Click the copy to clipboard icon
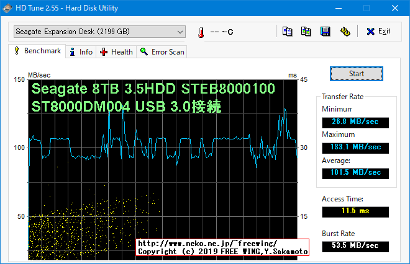 288,32
